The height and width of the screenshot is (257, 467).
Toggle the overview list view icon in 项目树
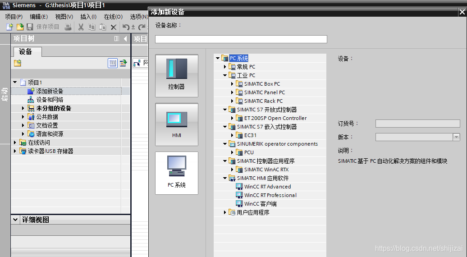click(x=113, y=63)
